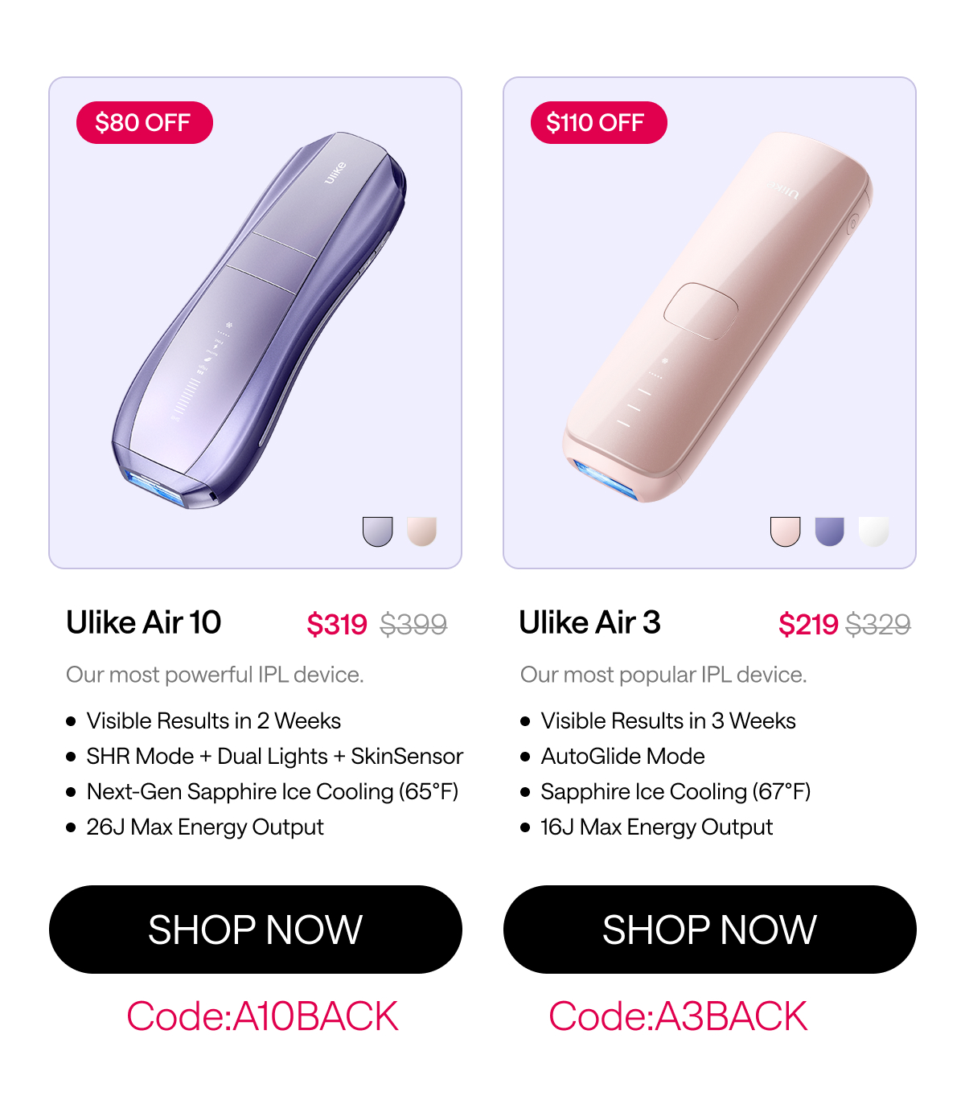Screen dimensions: 965x1104
Task: Click the $219 sale price
Action: tap(808, 624)
